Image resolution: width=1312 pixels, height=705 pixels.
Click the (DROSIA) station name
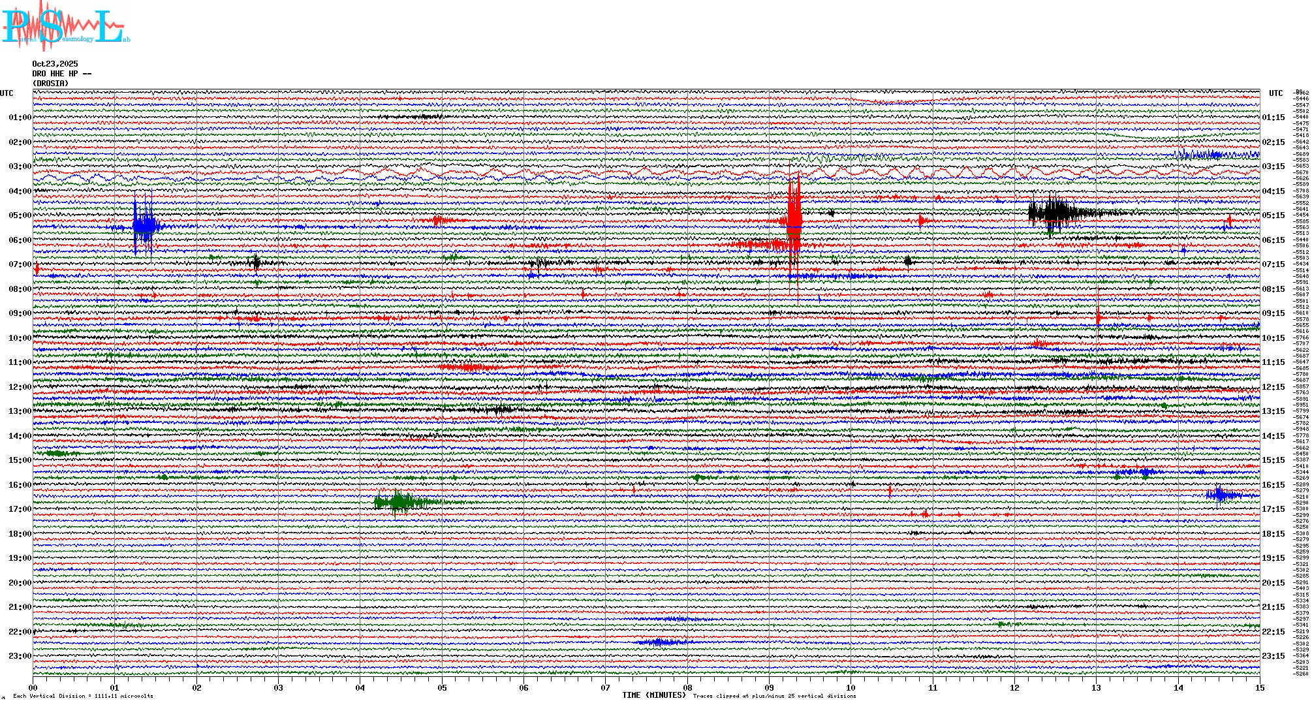click(50, 84)
